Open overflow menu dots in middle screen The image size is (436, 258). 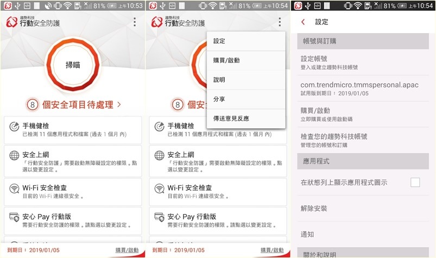point(280,22)
